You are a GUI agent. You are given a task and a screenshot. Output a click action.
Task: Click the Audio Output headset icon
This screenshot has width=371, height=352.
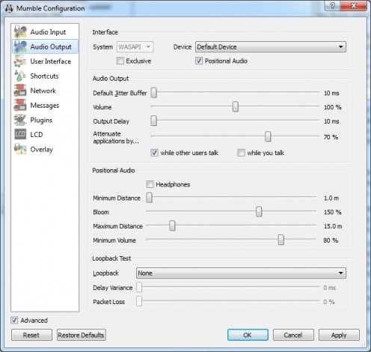(x=20, y=46)
